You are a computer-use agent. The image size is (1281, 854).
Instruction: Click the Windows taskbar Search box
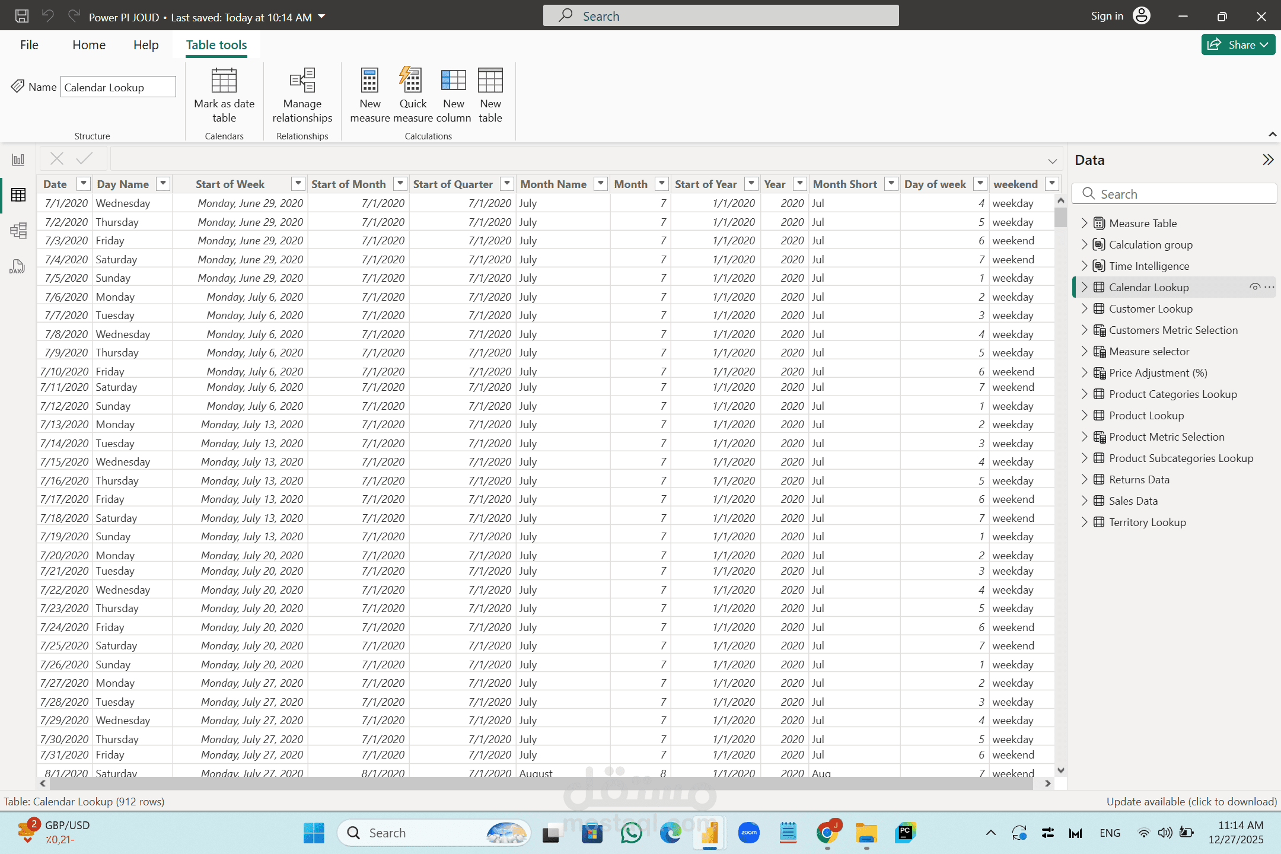click(434, 833)
